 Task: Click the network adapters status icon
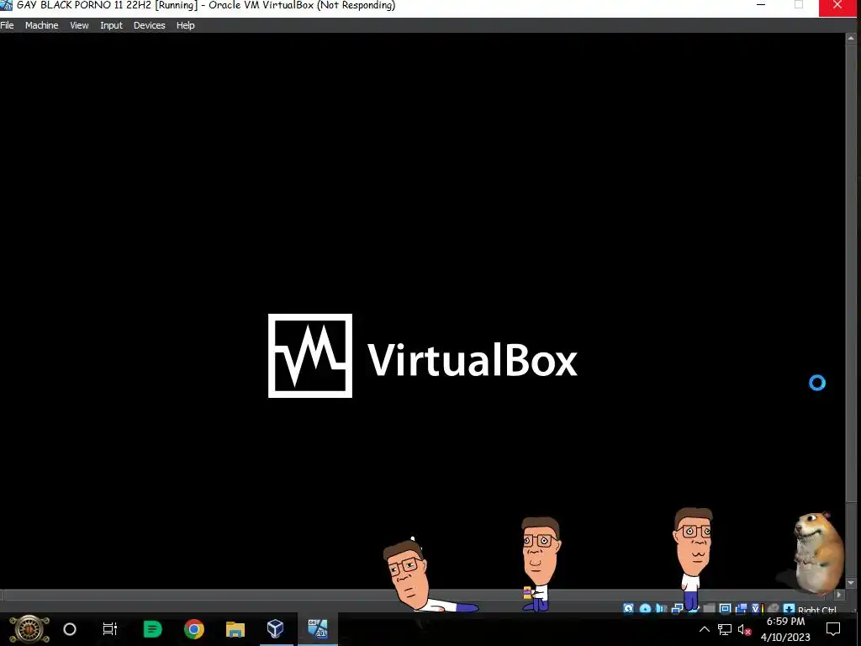(678, 609)
